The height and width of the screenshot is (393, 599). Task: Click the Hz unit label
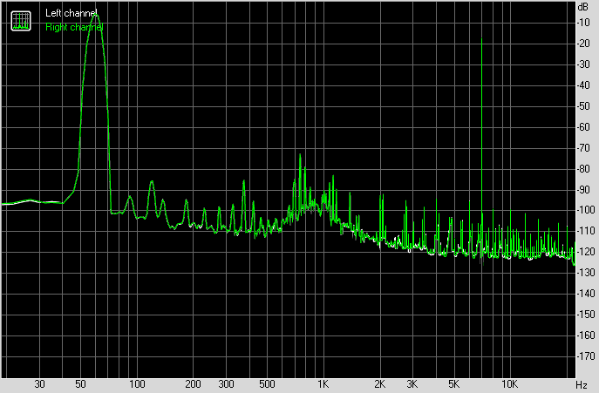582,384
